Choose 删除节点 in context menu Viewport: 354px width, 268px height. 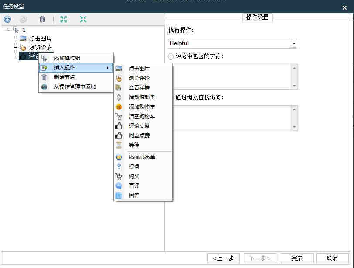click(x=76, y=77)
